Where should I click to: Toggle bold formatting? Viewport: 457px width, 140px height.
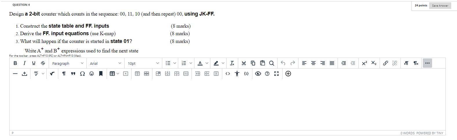15,63
